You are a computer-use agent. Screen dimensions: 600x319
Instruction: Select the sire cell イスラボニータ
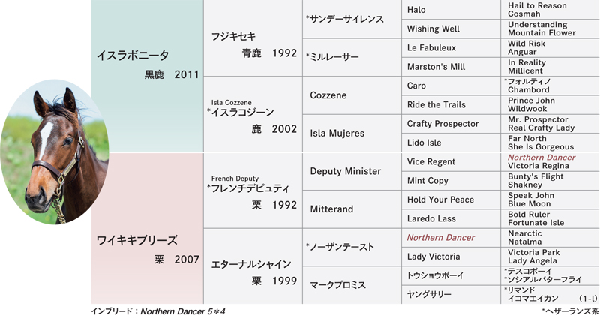(147, 77)
